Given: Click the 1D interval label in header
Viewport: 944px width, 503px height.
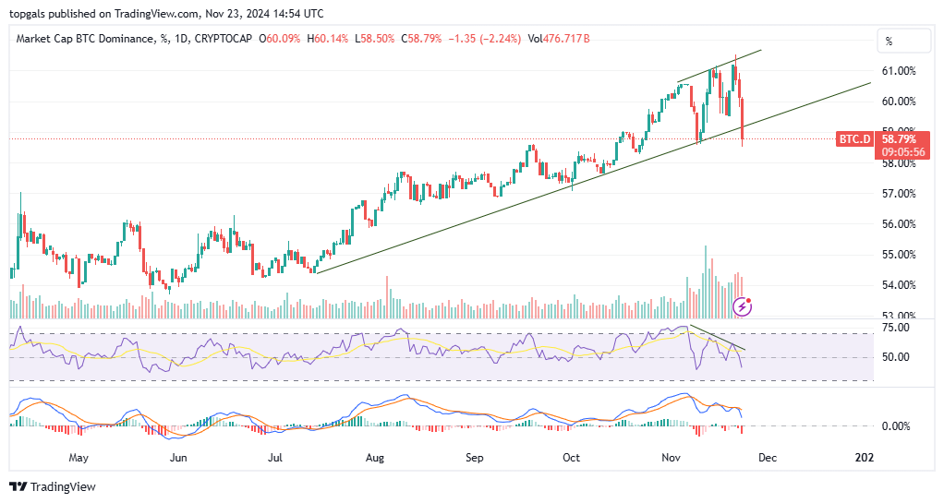Looking at the screenshot, I should (180, 39).
